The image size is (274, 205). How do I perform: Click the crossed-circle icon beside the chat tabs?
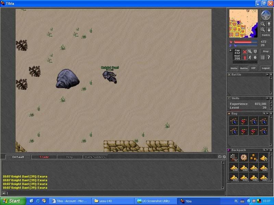tap(224, 157)
